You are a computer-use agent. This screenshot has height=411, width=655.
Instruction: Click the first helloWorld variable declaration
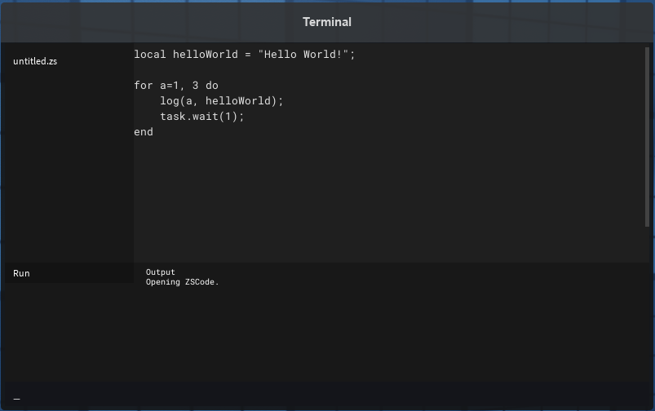click(205, 55)
